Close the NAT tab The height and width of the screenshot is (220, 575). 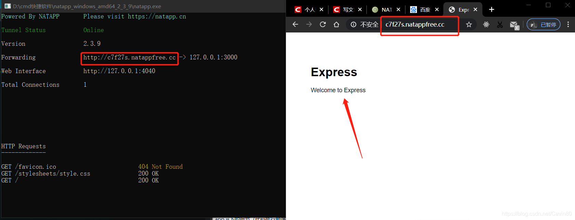click(398, 10)
